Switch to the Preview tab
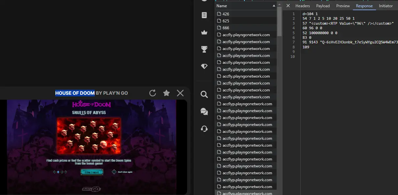Viewport: 398px width, 195px height. click(x=343, y=6)
